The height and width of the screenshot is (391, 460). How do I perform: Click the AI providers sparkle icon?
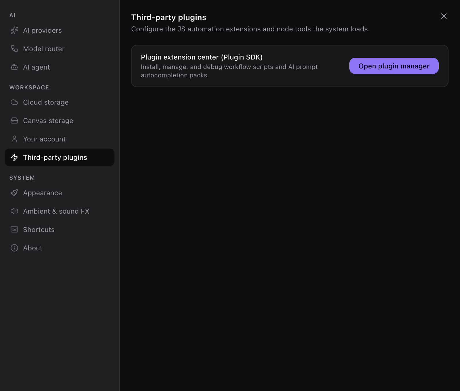pyautogui.click(x=14, y=30)
